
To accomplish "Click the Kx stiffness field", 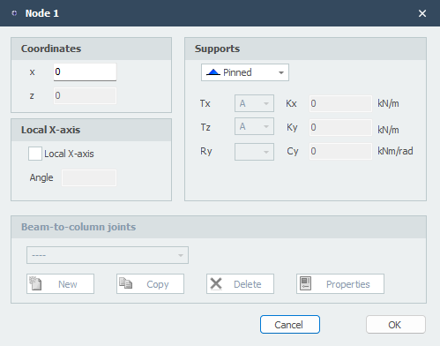I will pos(340,103).
